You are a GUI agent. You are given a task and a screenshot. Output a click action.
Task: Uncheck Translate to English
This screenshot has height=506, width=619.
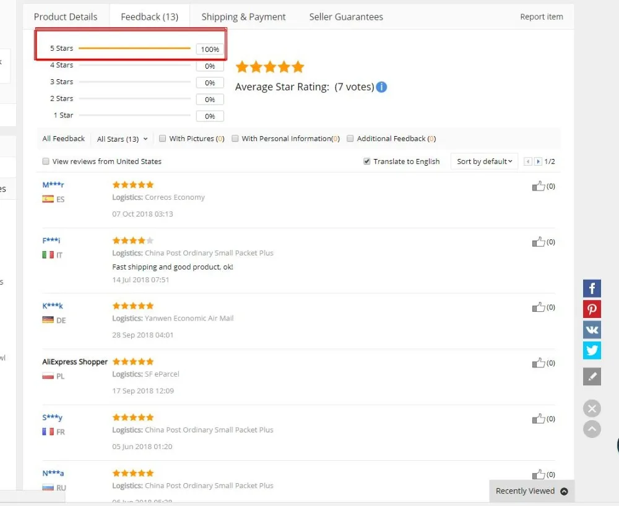[366, 161]
